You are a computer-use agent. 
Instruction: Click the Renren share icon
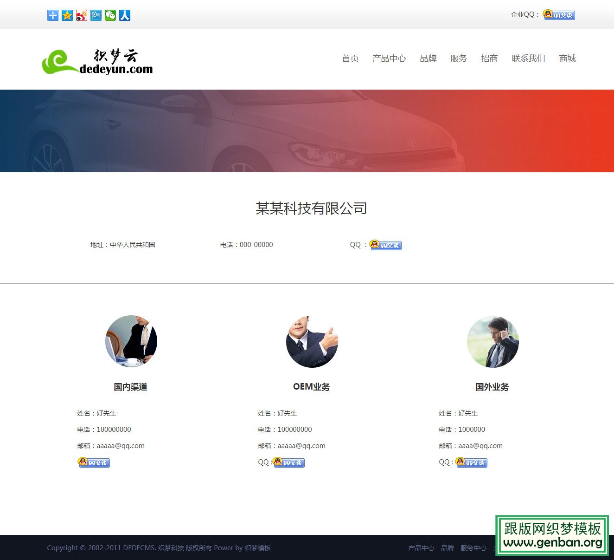(125, 15)
